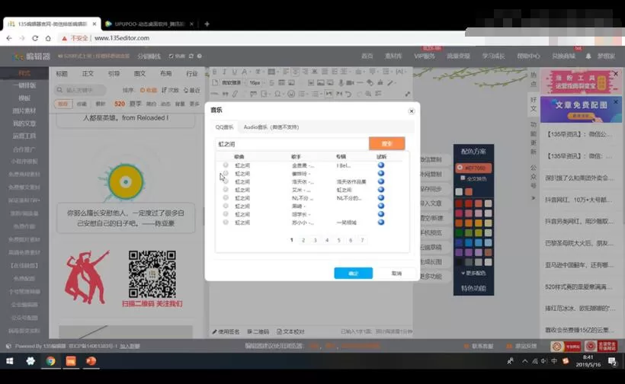625x384 pixels.
Task: Expand the collapsed right sidebar chevron
Action: [534, 198]
